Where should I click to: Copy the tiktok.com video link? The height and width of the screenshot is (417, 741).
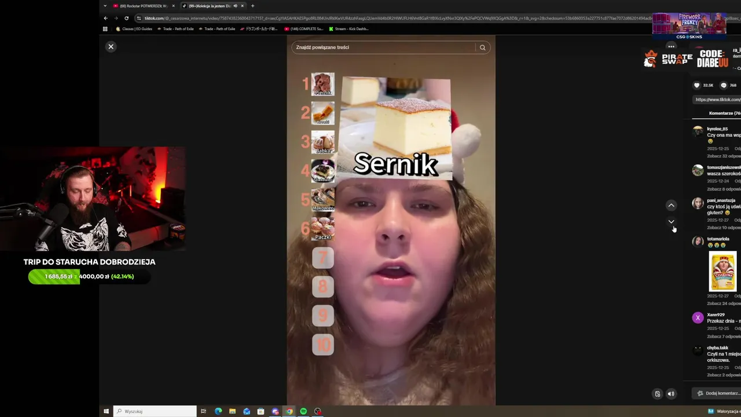[x=718, y=100]
